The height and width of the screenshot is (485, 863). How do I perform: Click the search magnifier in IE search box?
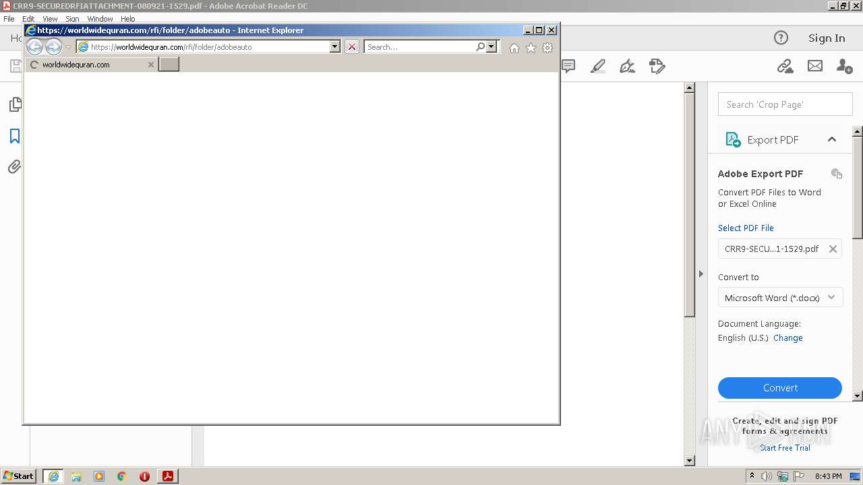point(480,46)
